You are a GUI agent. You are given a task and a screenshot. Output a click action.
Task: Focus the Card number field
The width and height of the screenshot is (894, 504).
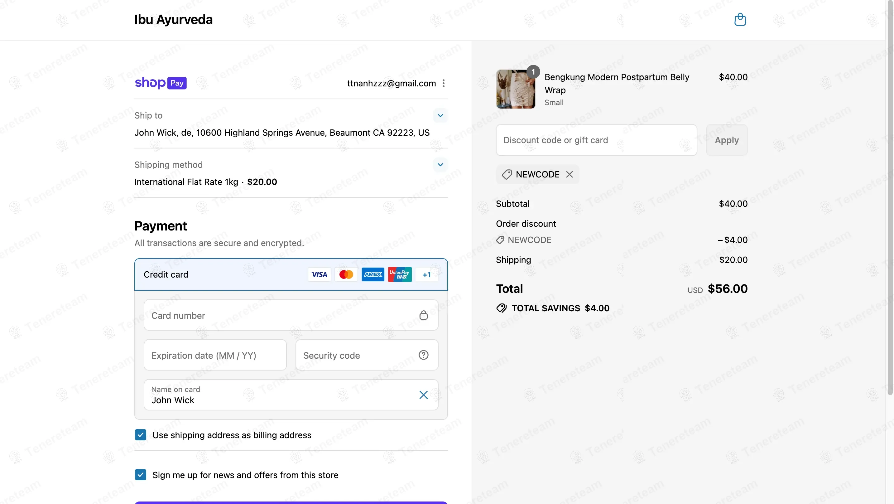point(291,315)
